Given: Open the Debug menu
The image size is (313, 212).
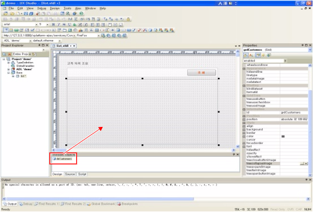Looking at the screenshot, I should 42,8.
